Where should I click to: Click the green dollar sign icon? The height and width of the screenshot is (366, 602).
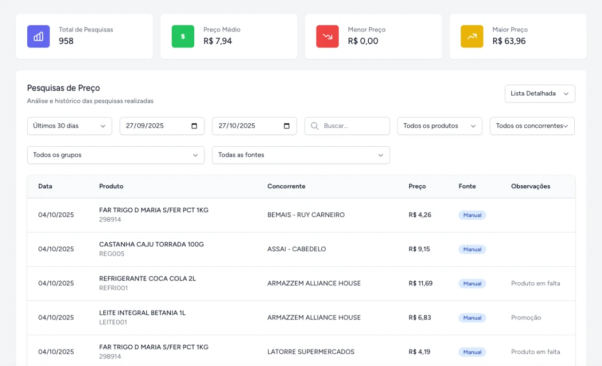(x=183, y=36)
